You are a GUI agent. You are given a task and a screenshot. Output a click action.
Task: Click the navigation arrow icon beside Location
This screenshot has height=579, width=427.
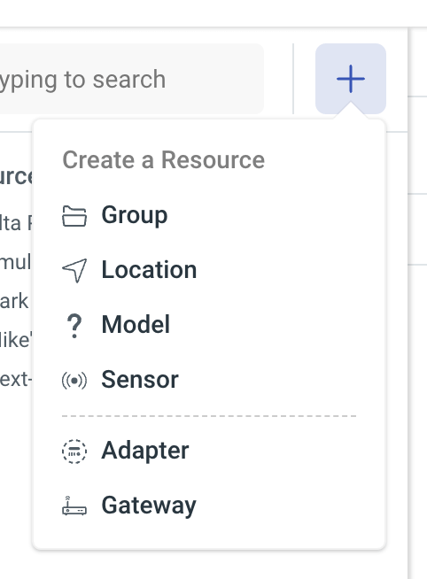point(74,270)
